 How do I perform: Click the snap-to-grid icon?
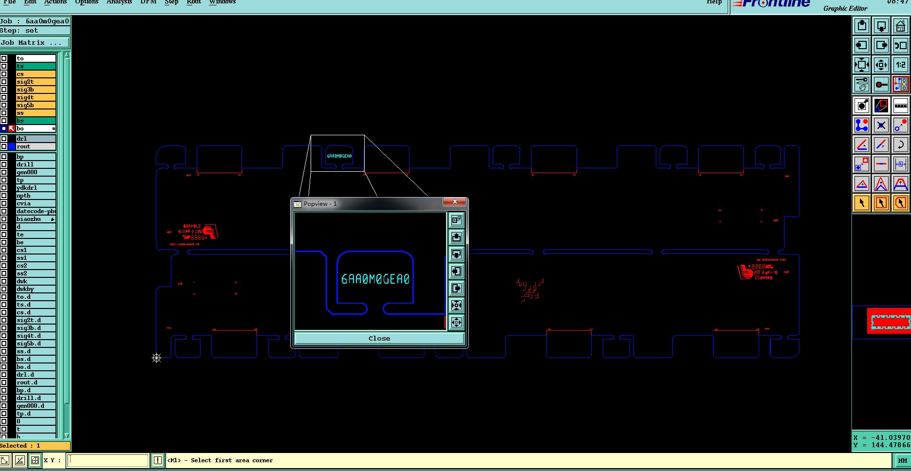pos(881,84)
